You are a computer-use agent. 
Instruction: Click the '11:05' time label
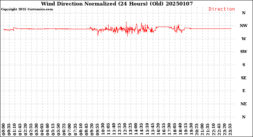[109, 130]
